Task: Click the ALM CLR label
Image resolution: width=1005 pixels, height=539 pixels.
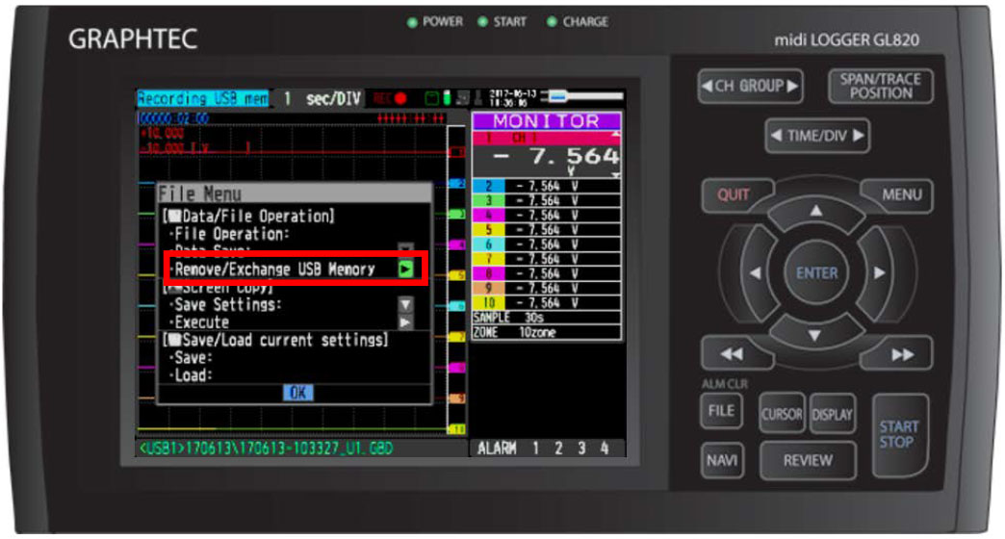Action: click(x=724, y=384)
